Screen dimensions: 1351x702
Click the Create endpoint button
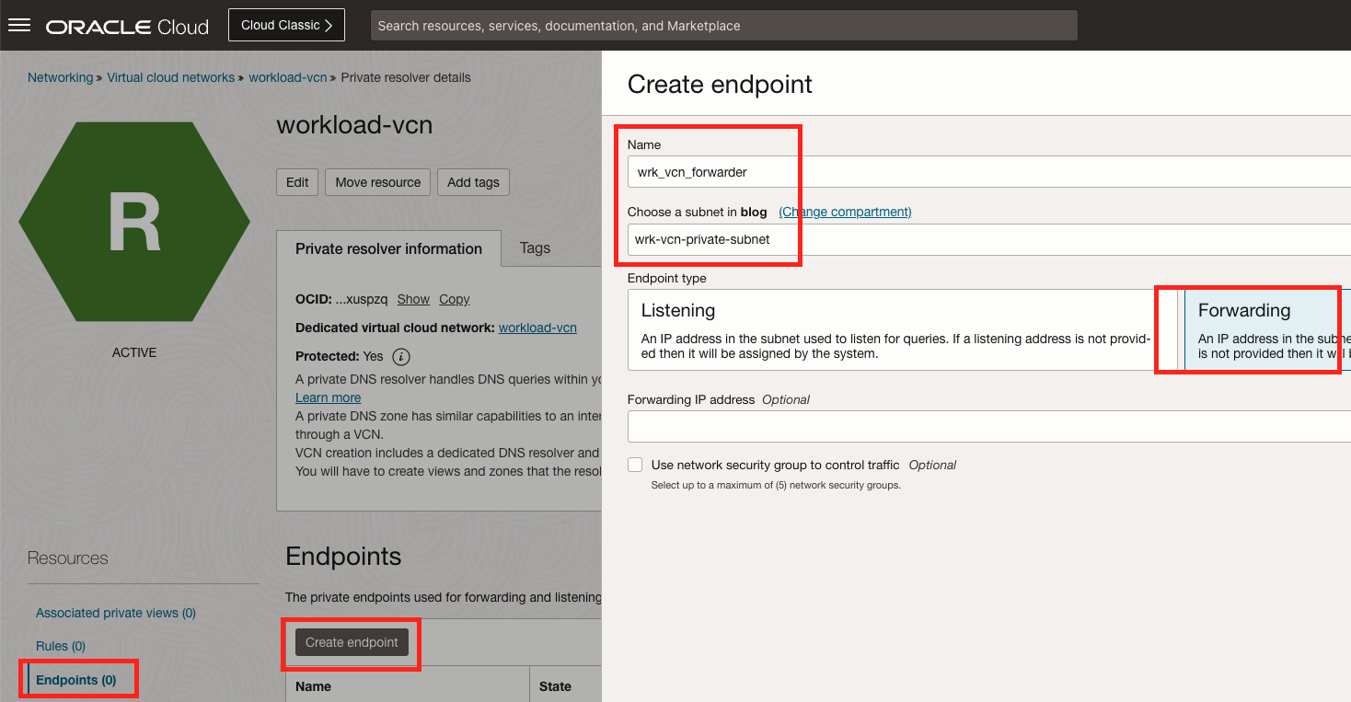[352, 642]
